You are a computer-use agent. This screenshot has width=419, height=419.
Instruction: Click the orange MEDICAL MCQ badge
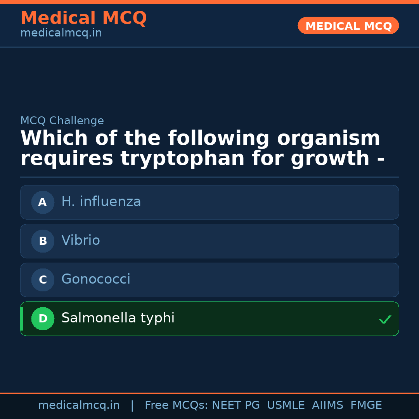[x=348, y=26]
